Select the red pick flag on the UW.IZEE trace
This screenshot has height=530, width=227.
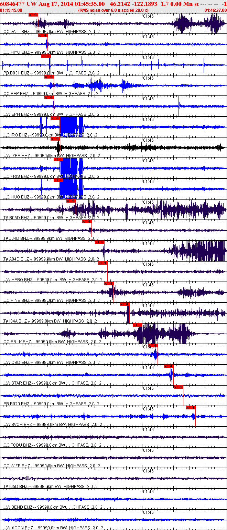coord(55,139)
